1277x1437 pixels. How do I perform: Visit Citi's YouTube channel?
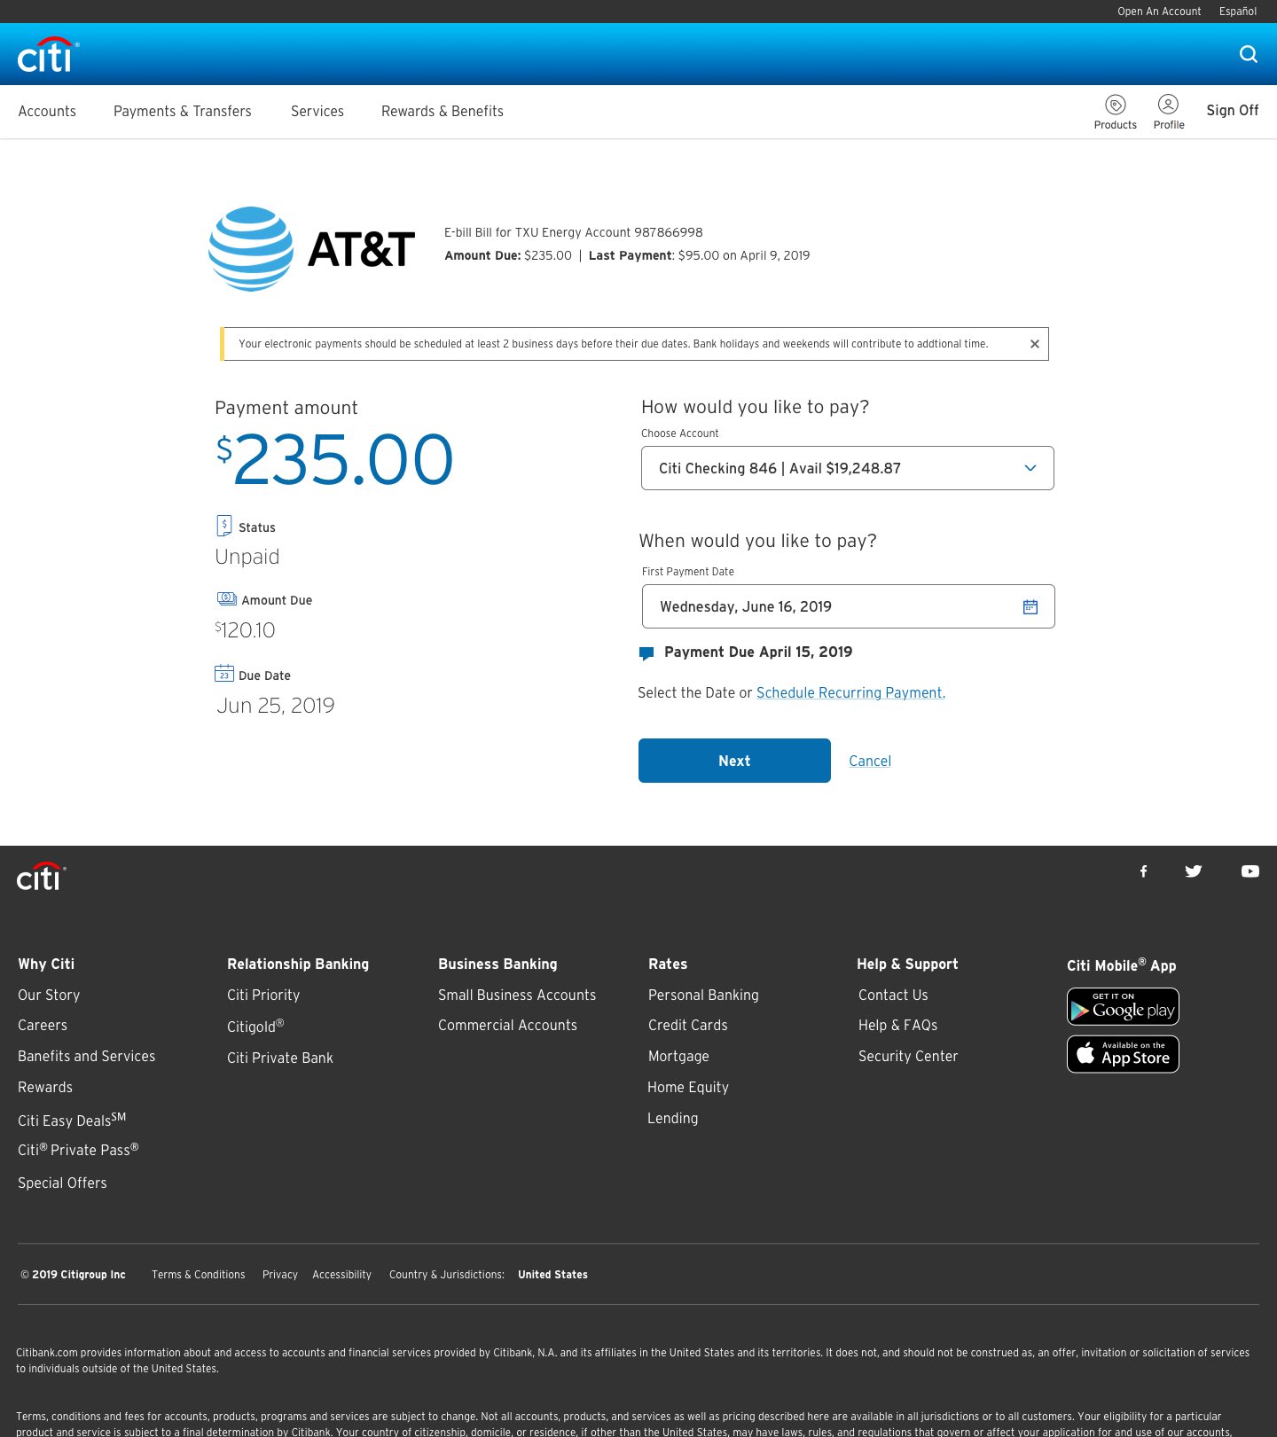pos(1250,871)
